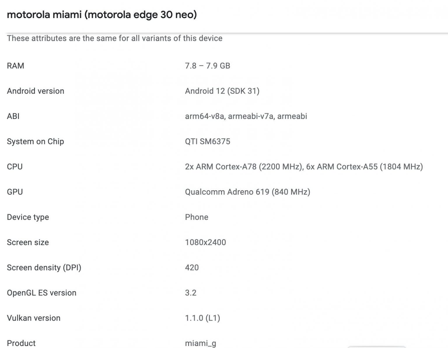Select the Device type label
The height and width of the screenshot is (348, 448).
(28, 217)
